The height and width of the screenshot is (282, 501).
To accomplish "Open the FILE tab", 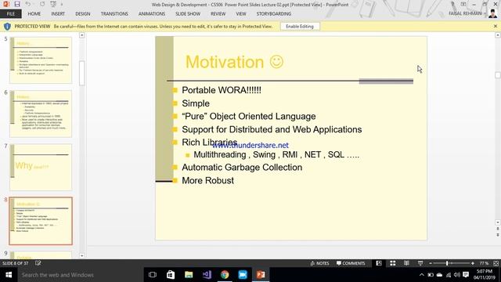I will [10, 14].
